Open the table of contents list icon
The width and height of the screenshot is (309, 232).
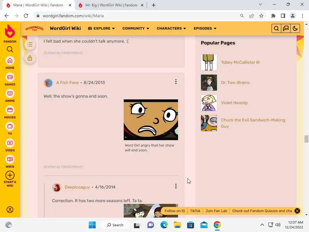point(30,44)
